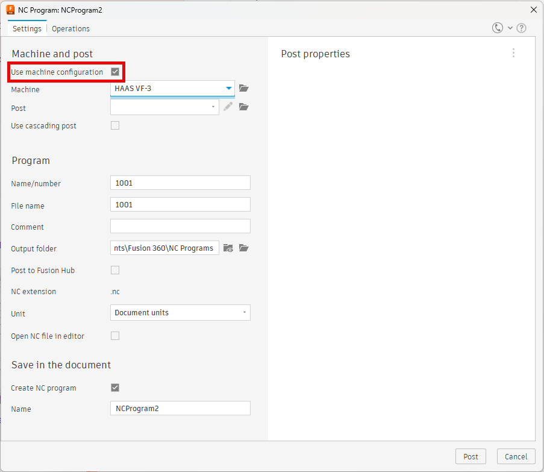This screenshot has width=544, height=472.
Task: Enable Post to Fusion Hub checkbox
Action: point(115,270)
